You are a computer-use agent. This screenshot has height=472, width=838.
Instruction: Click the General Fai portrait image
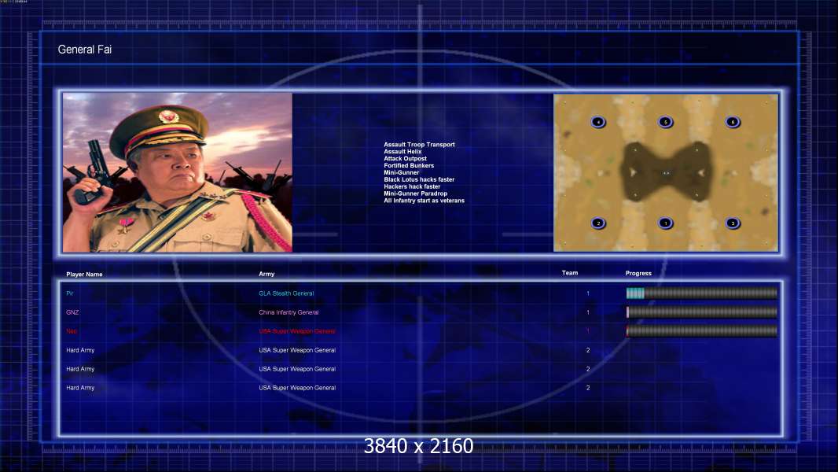point(178,172)
